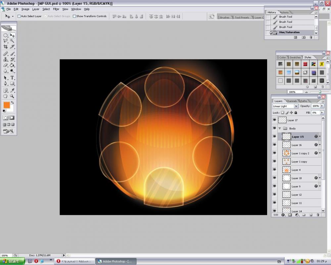Create new layer from Layers panel
Viewport: 331px width, 265px height.
click(x=311, y=215)
